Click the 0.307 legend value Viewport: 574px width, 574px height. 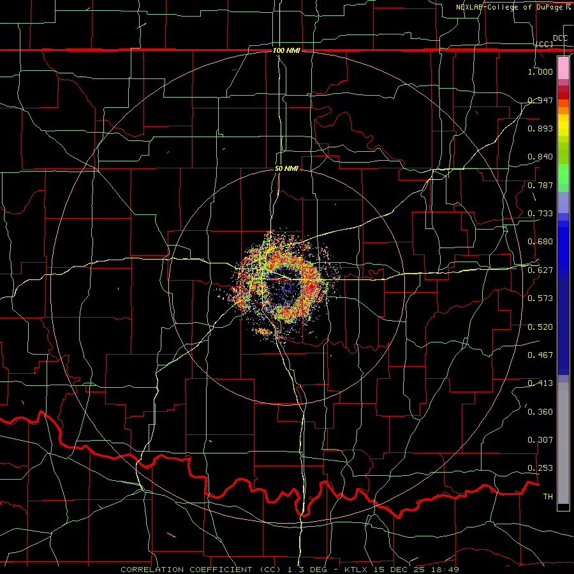[540, 440]
